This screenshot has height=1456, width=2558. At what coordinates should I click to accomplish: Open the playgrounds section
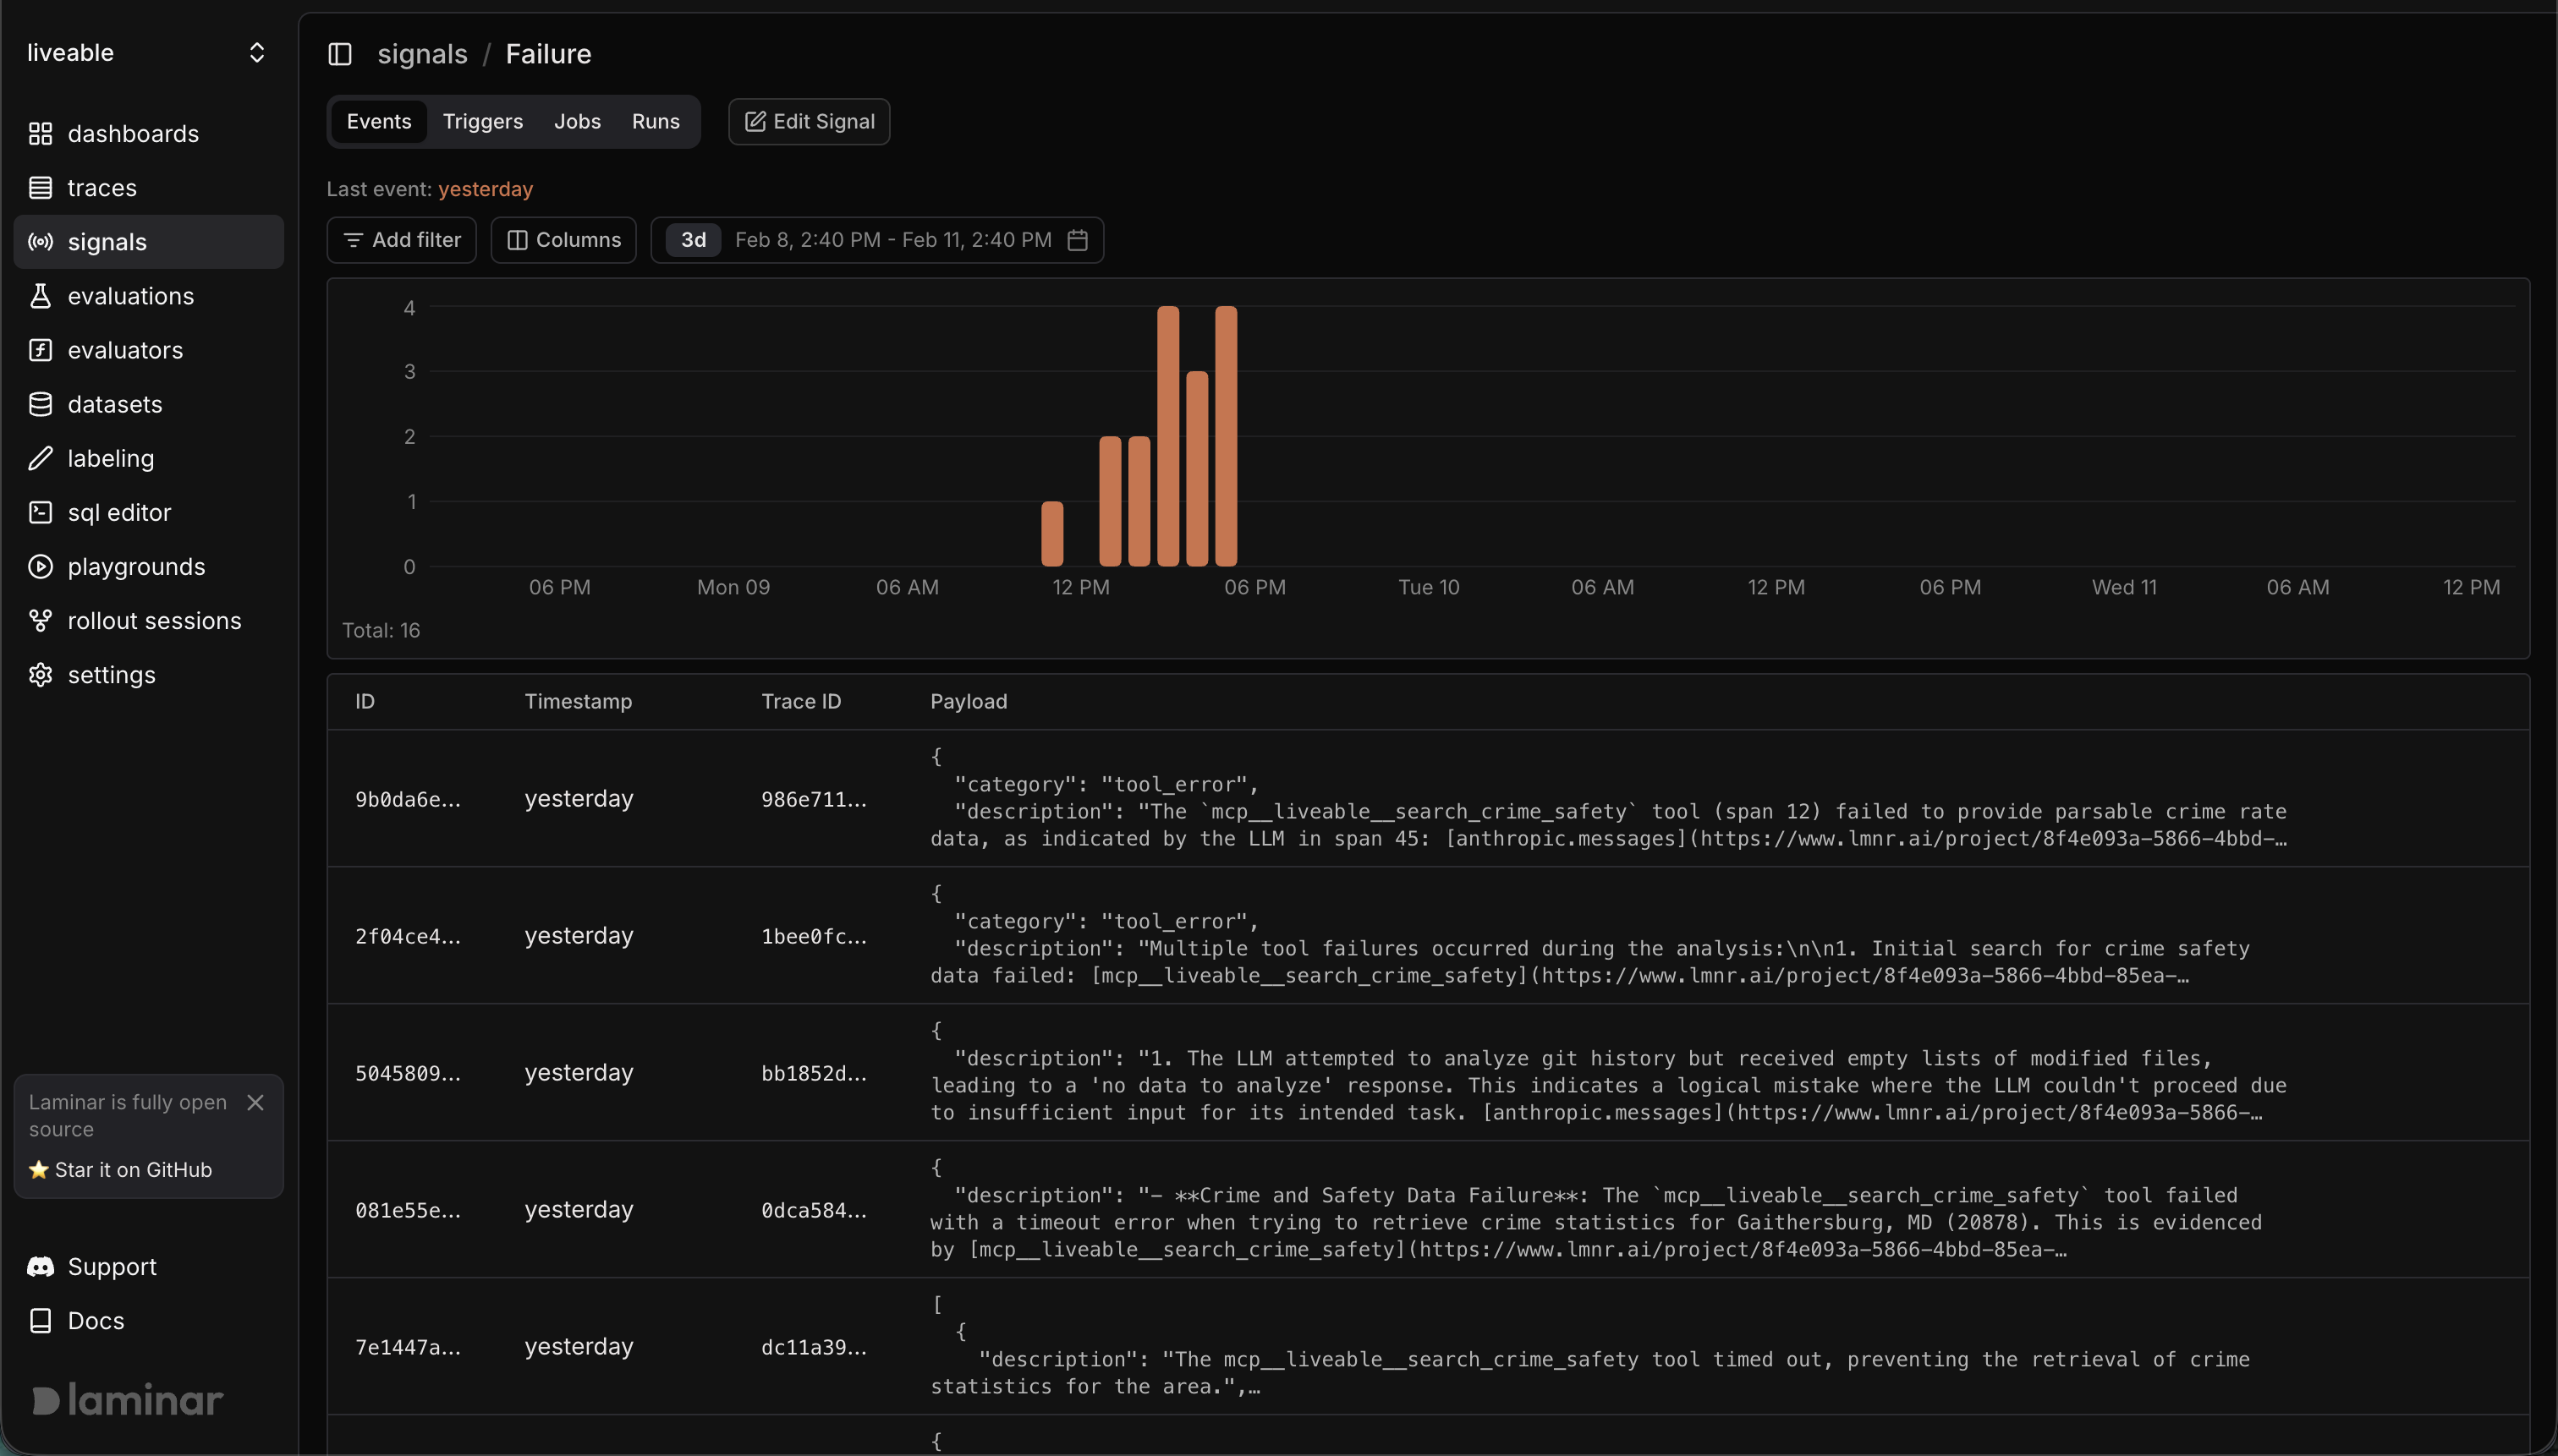(137, 566)
